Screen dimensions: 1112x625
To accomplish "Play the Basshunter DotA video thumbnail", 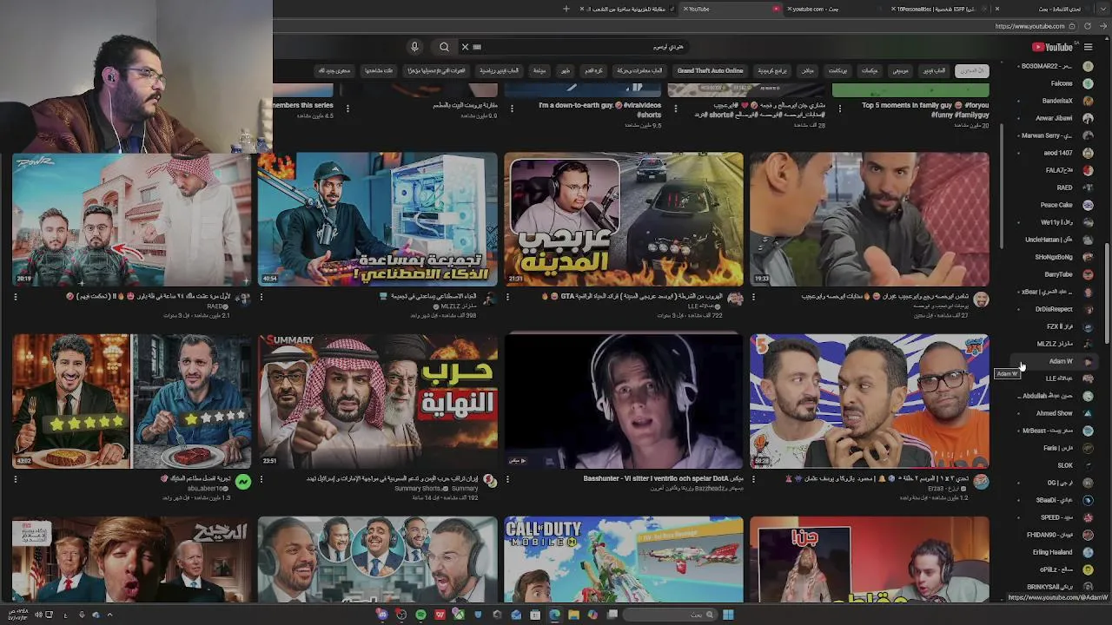I will (x=623, y=401).
